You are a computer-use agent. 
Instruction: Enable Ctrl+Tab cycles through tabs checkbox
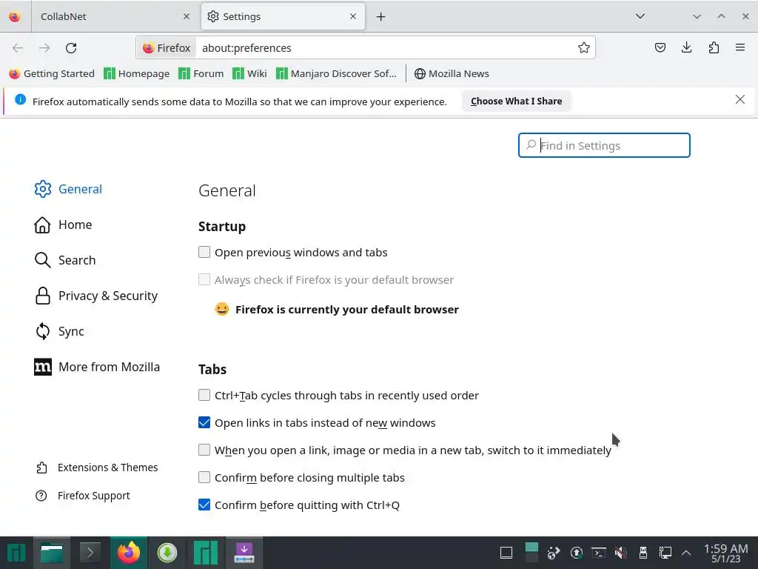(204, 396)
